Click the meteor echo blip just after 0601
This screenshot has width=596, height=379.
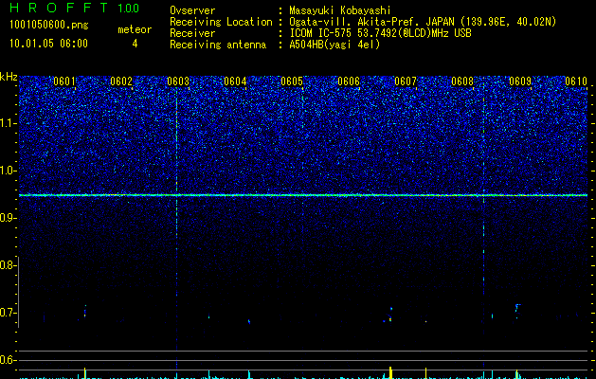click(x=85, y=311)
